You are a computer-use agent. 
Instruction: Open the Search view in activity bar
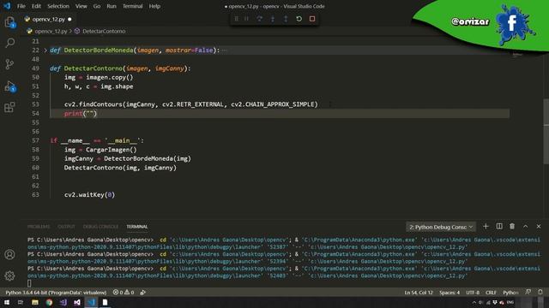pyautogui.click(x=9, y=43)
